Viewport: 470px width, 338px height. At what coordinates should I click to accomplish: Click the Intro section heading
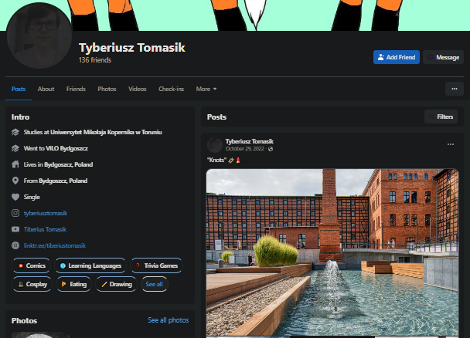coord(20,117)
